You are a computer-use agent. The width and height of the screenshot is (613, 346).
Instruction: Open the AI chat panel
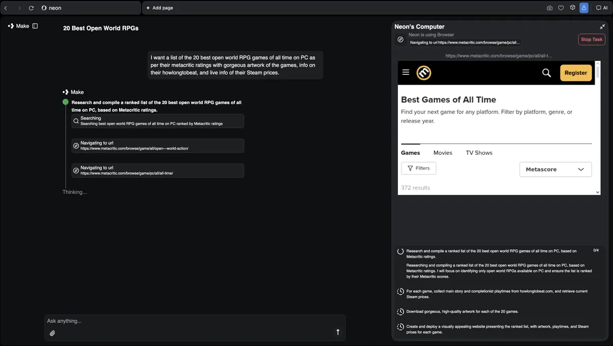coord(602,8)
